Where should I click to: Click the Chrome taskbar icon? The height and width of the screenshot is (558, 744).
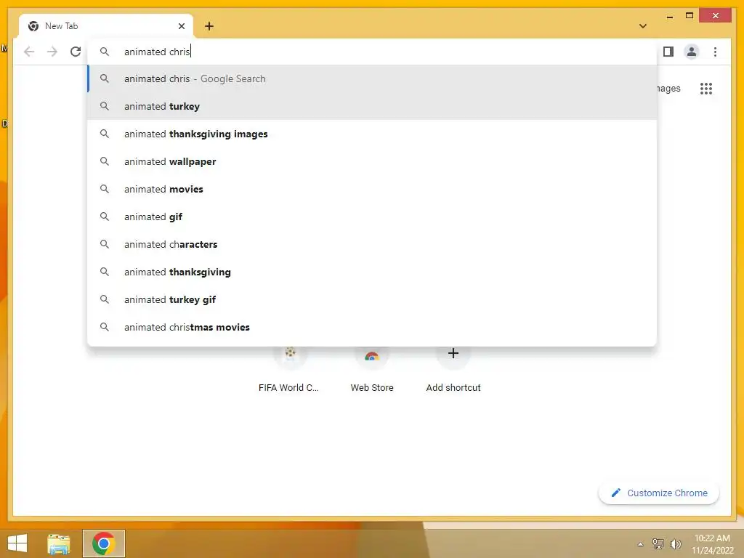103,543
